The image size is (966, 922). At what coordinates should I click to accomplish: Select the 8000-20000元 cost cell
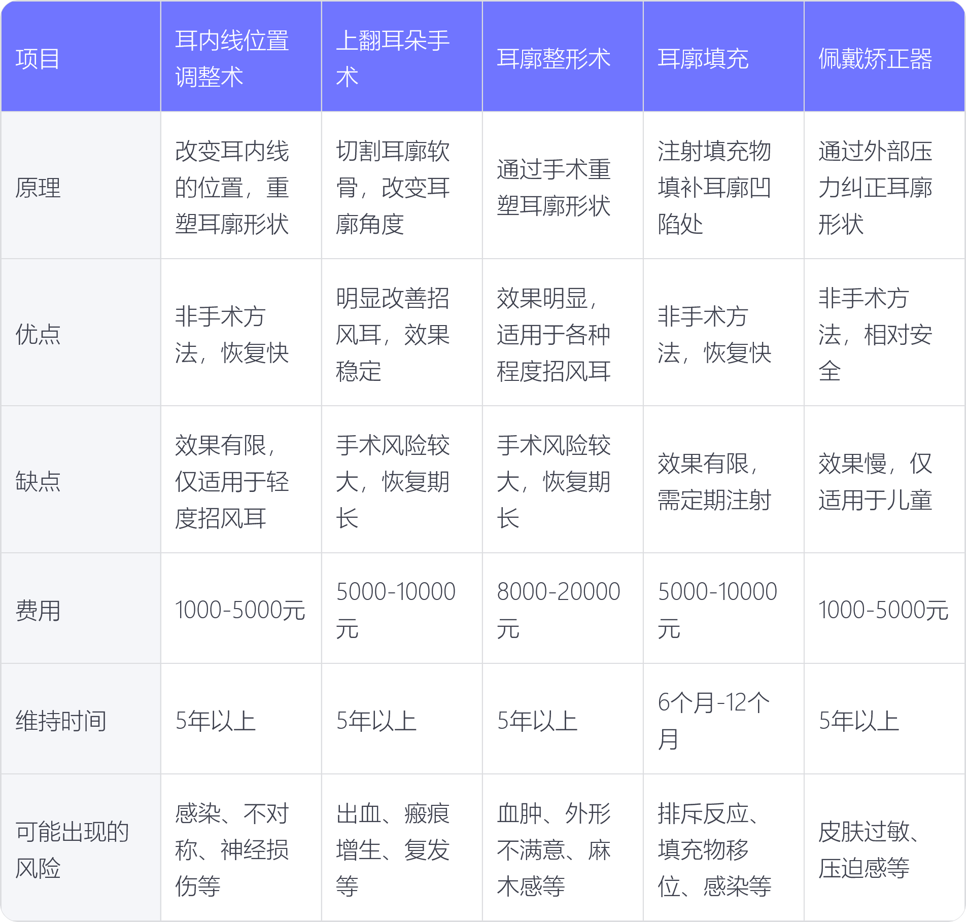(563, 608)
